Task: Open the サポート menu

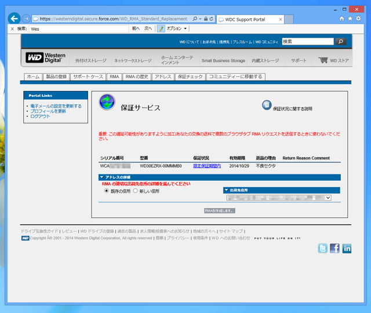Action: [x=299, y=60]
